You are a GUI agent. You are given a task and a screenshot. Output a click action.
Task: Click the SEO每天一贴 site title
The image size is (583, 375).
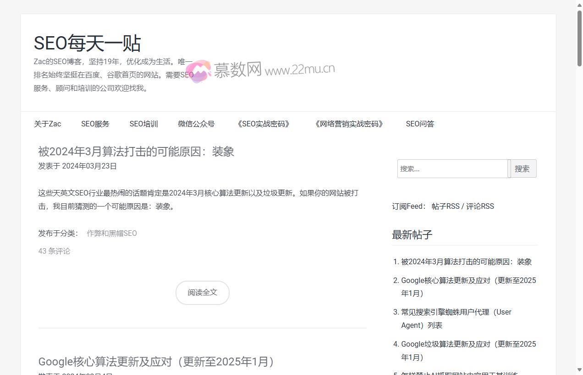pyautogui.click(x=88, y=43)
